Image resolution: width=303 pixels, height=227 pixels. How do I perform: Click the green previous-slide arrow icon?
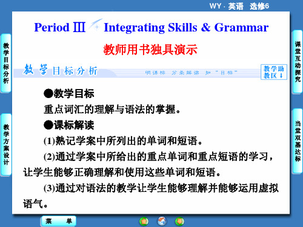pyautogui.click(x=144, y=221)
